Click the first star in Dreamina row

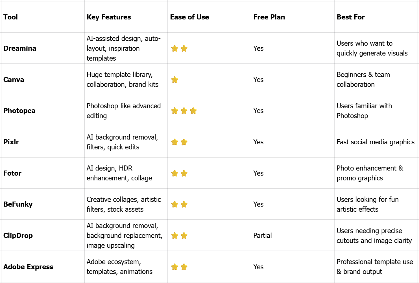pyautogui.click(x=175, y=48)
